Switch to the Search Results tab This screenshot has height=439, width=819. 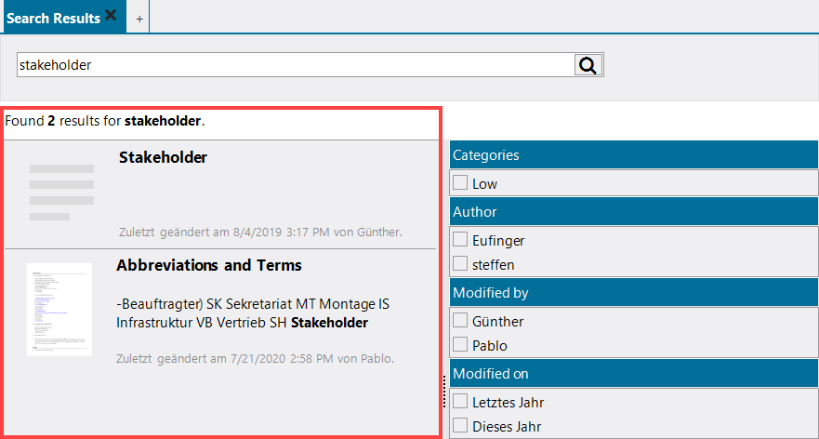tap(53, 19)
